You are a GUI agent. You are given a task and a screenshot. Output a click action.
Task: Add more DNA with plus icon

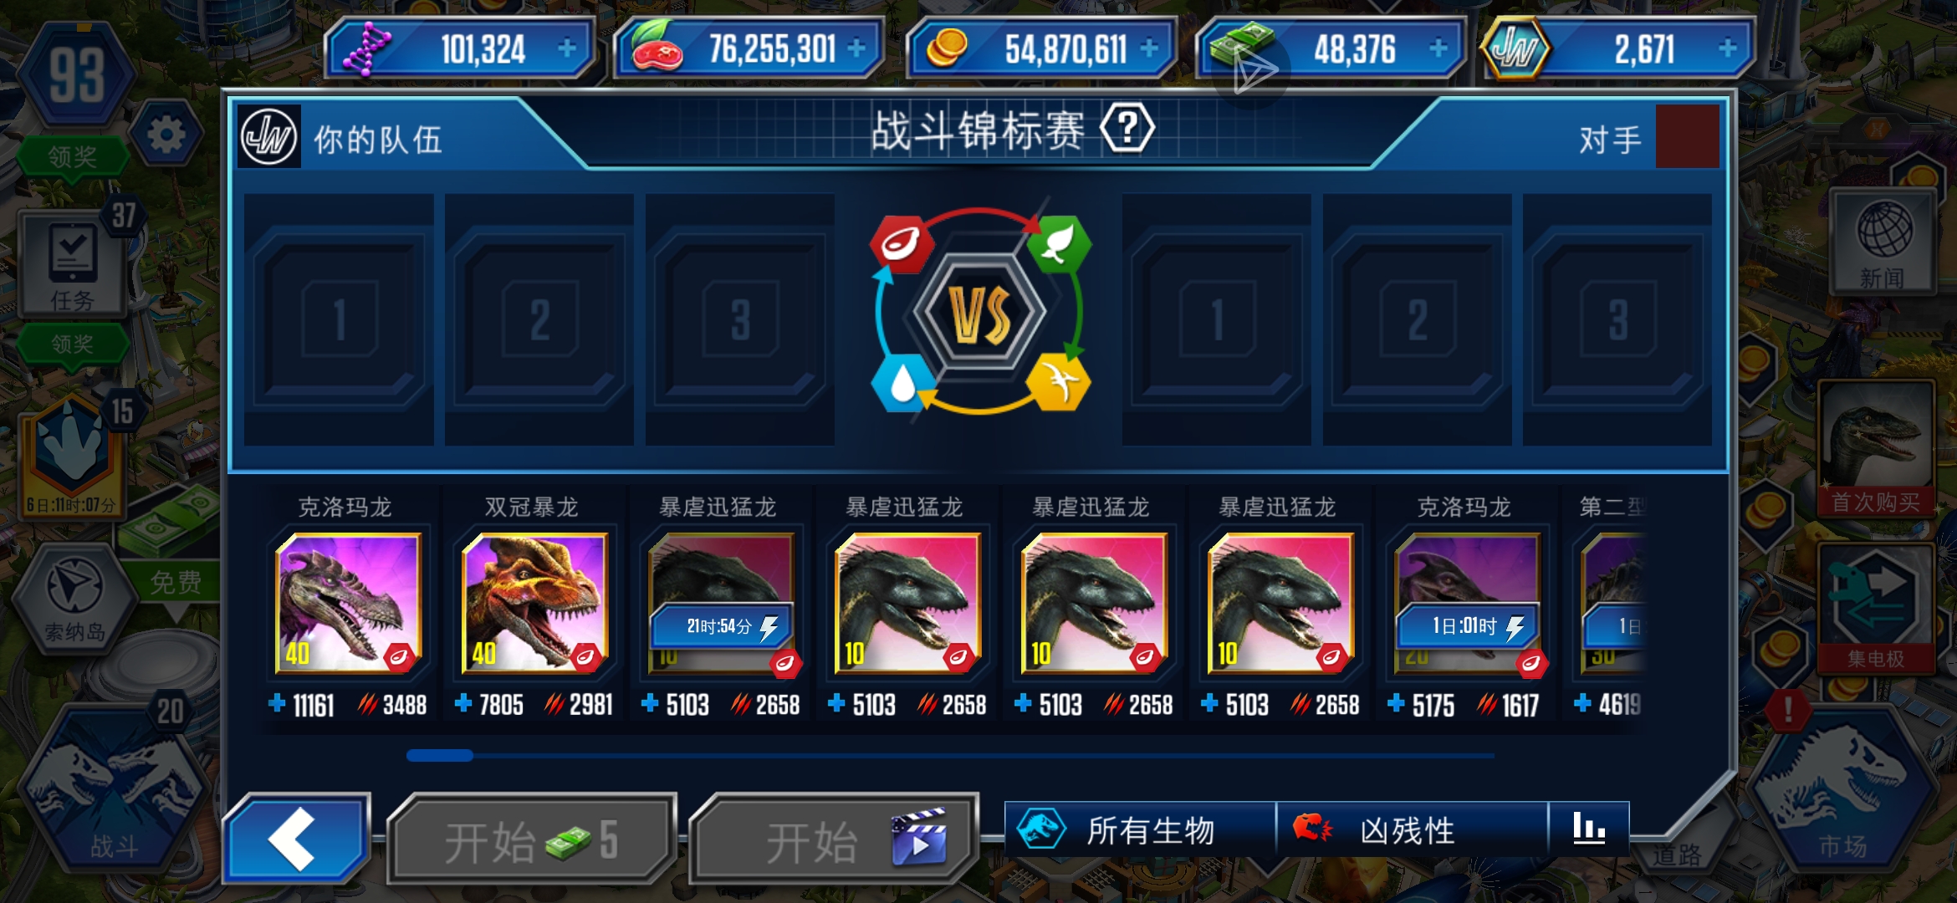[x=567, y=48]
